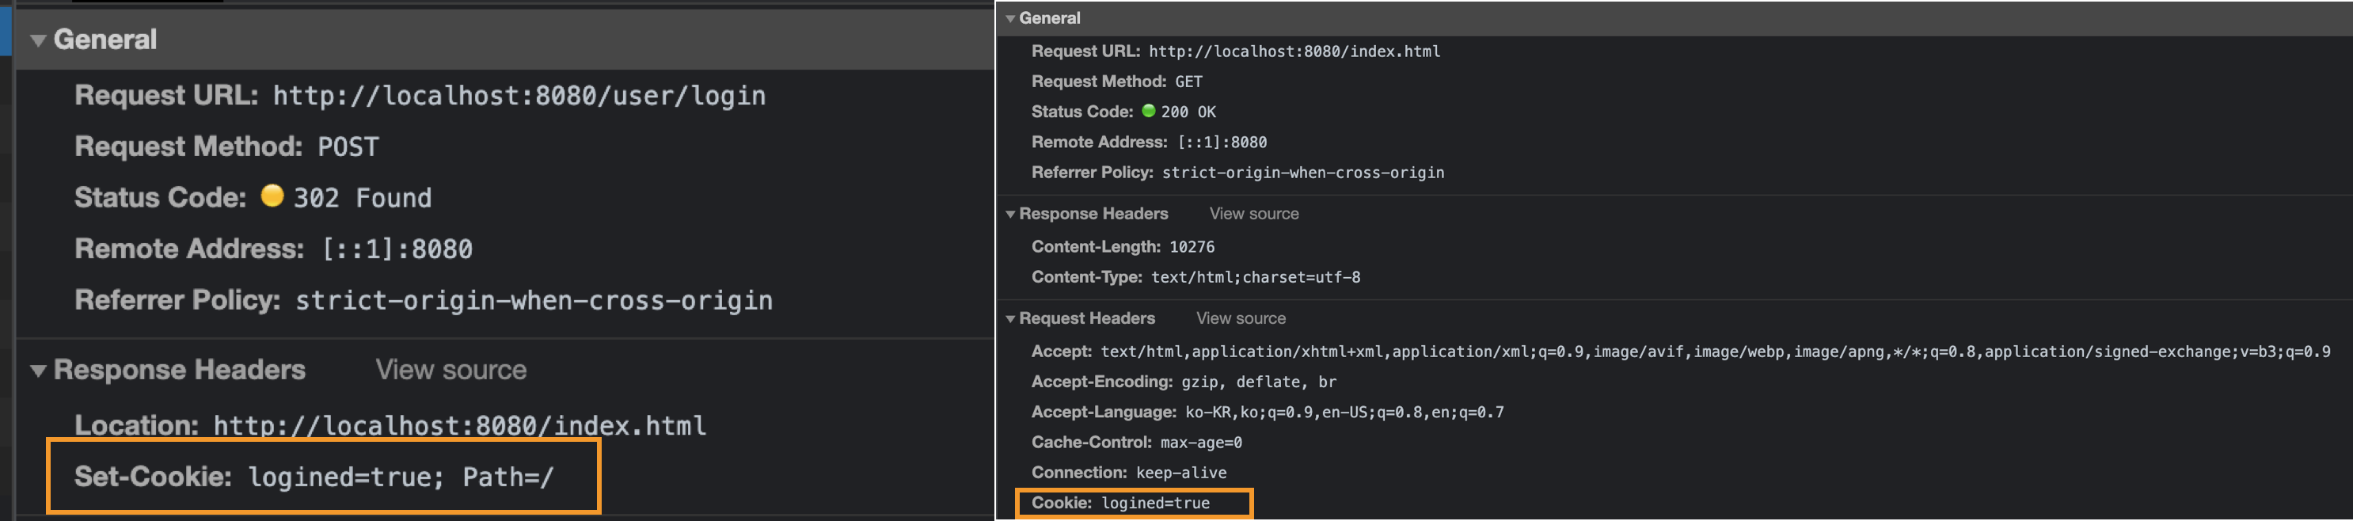Viewport: 2353px width, 521px height.
Task: Select the Accept-Language header value
Action: pos(1344,411)
